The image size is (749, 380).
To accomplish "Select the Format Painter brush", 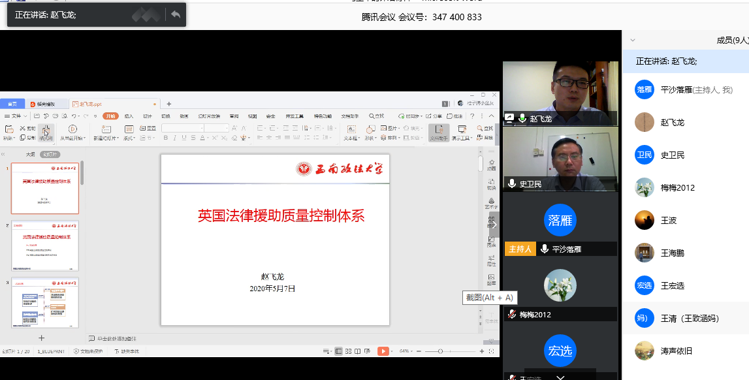I will tap(46, 133).
